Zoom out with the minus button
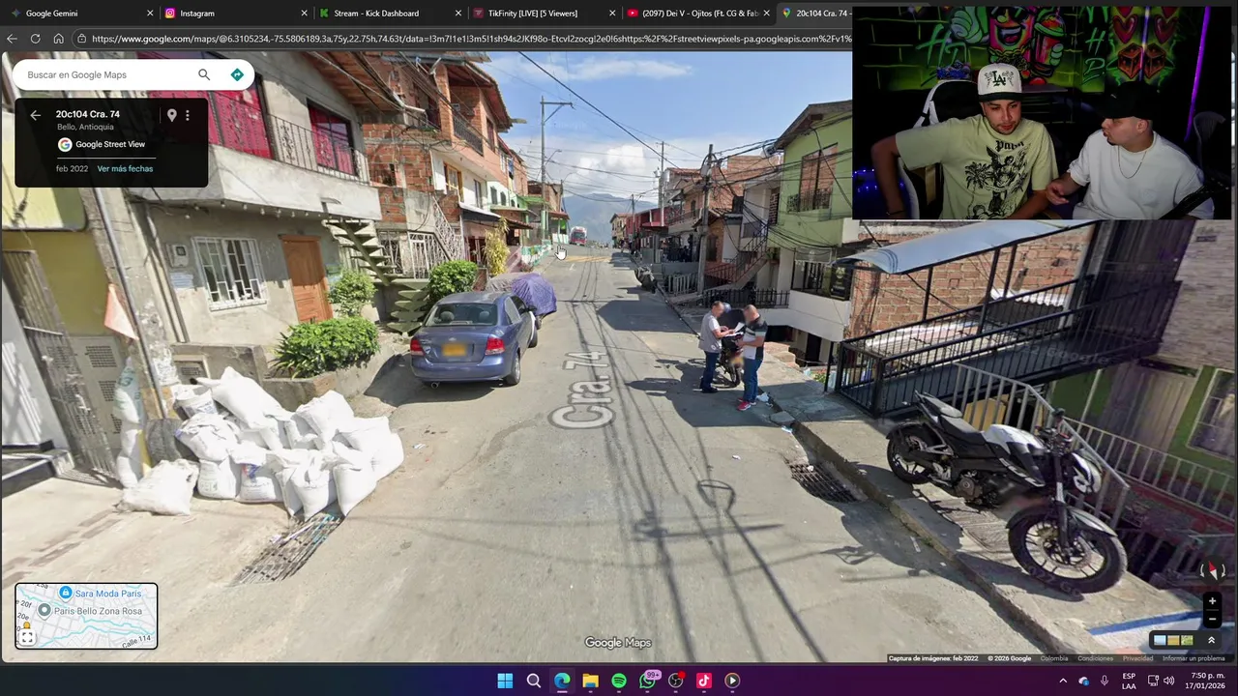The image size is (1238, 696). pos(1212,620)
